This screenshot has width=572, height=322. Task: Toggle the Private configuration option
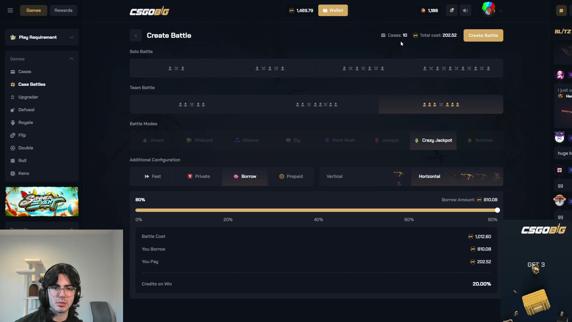coord(199,177)
